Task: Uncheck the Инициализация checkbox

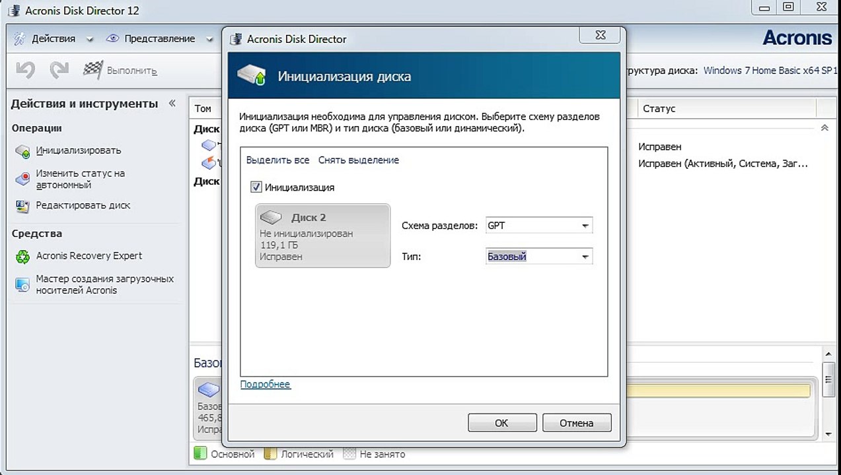Action: pyautogui.click(x=256, y=187)
